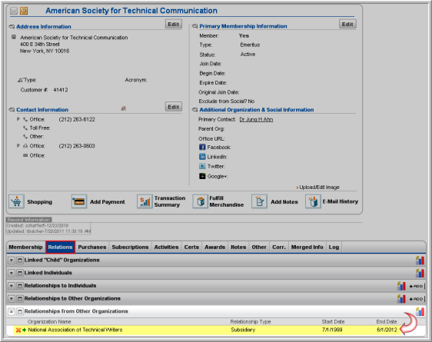Click the Record Information label
This screenshot has height=342, width=432.
(29, 220)
